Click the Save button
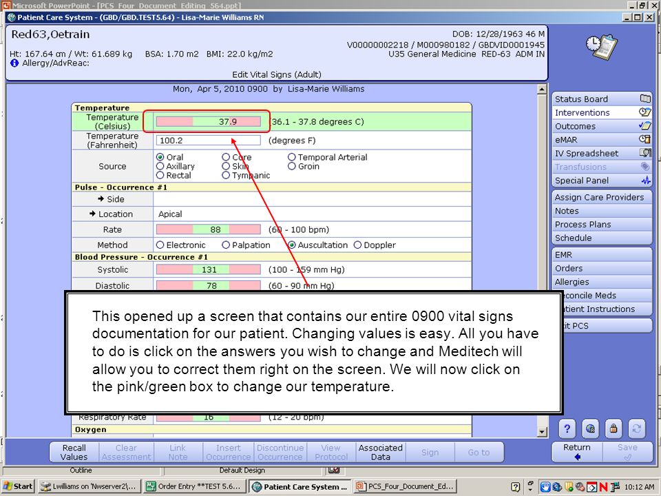Image resolution: width=661 pixels, height=496 pixels. pyautogui.click(x=627, y=452)
